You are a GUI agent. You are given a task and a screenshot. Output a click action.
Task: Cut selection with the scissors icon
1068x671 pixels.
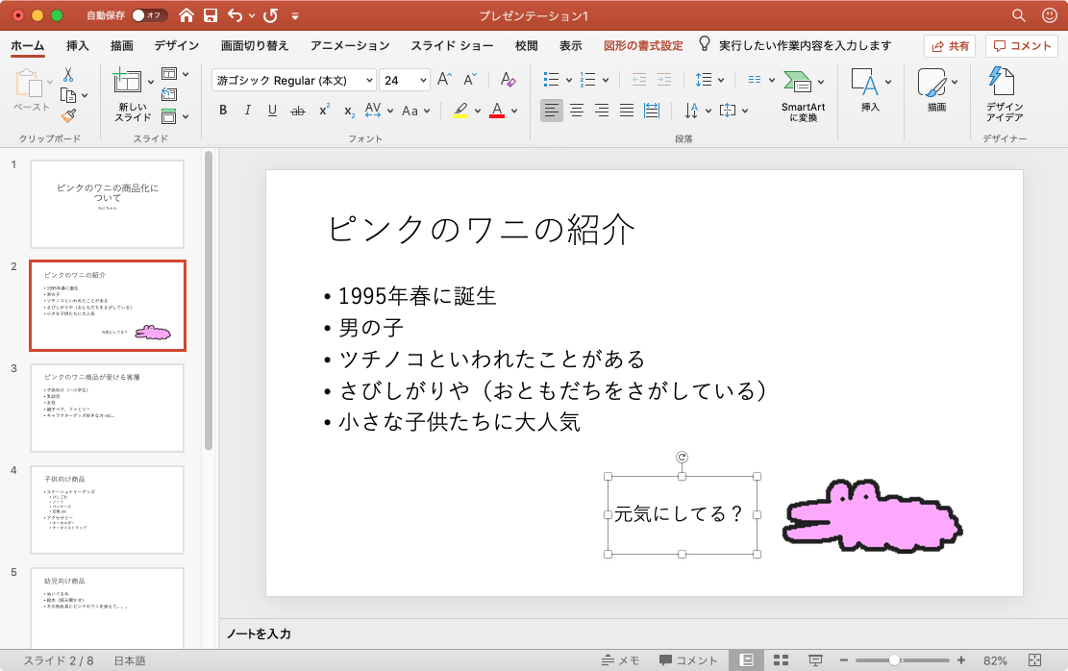point(68,74)
